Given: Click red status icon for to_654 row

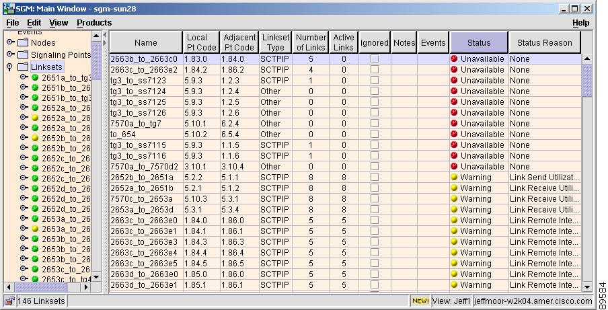Looking at the screenshot, I should 455,134.
